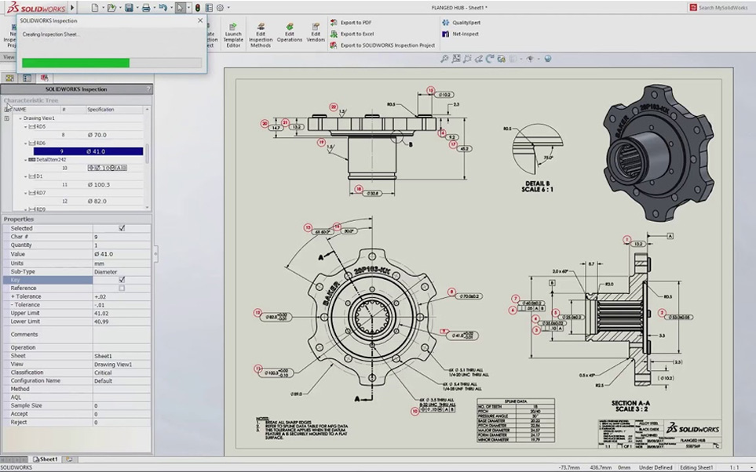This screenshot has width=756, height=472.
Task: Open the Options gear dropdown arrow
Action: [228, 8]
